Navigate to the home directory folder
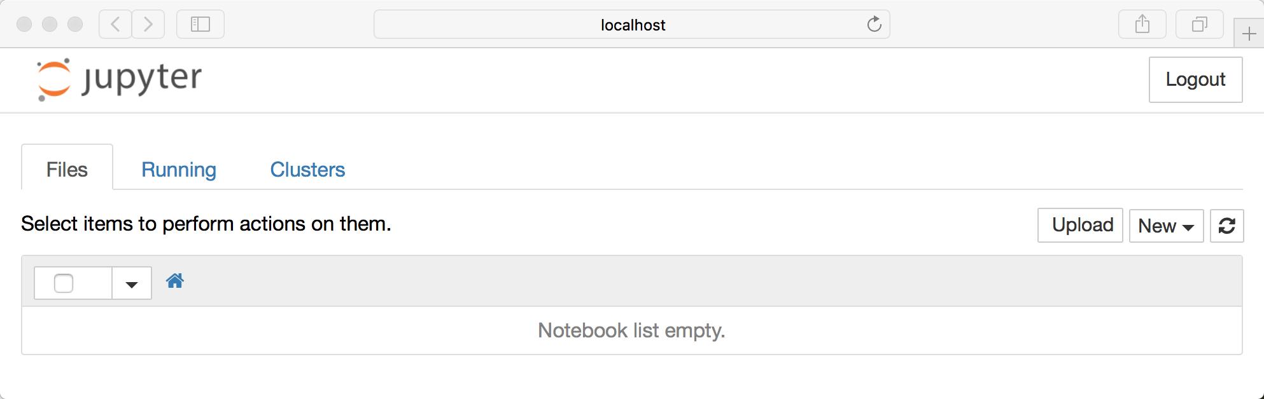 pyautogui.click(x=175, y=281)
